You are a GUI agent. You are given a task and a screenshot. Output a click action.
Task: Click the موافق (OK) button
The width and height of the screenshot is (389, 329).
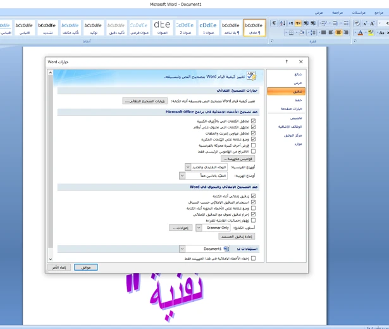click(86, 267)
